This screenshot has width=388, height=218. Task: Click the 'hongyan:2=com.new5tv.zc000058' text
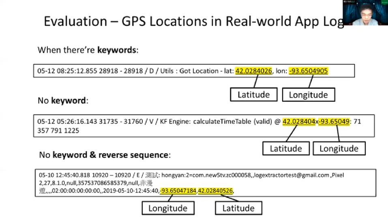coord(207,175)
